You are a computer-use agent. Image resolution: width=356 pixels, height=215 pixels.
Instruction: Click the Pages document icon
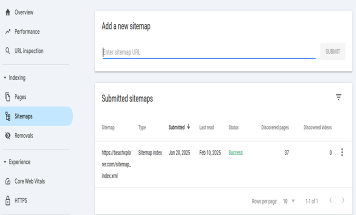pyautogui.click(x=7, y=97)
